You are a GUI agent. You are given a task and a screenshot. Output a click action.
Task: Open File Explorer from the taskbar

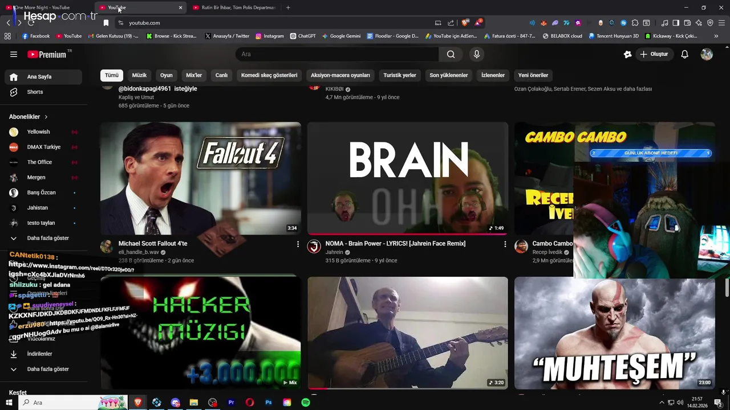coord(193,403)
